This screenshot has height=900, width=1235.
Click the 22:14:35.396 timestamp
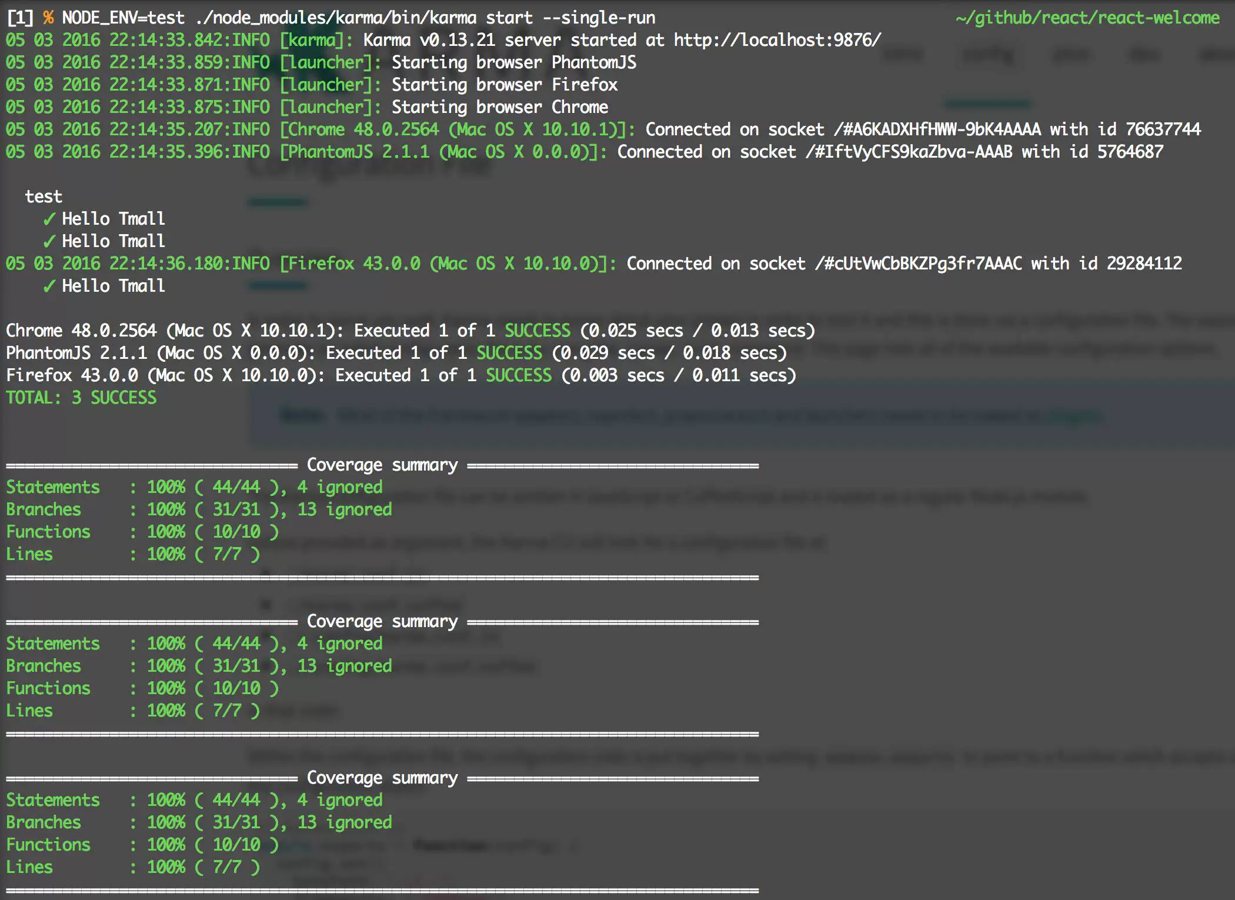point(167,152)
